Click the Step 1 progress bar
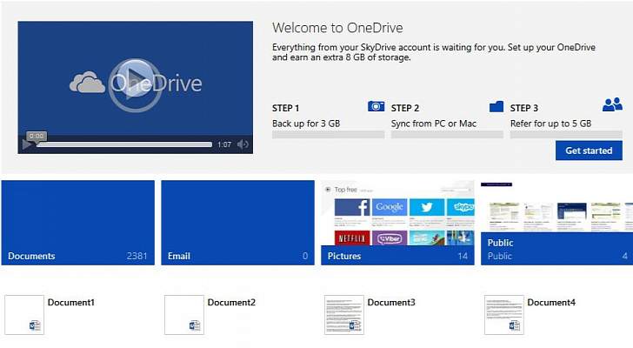Screen dimensions: 633x348 tap(328, 135)
